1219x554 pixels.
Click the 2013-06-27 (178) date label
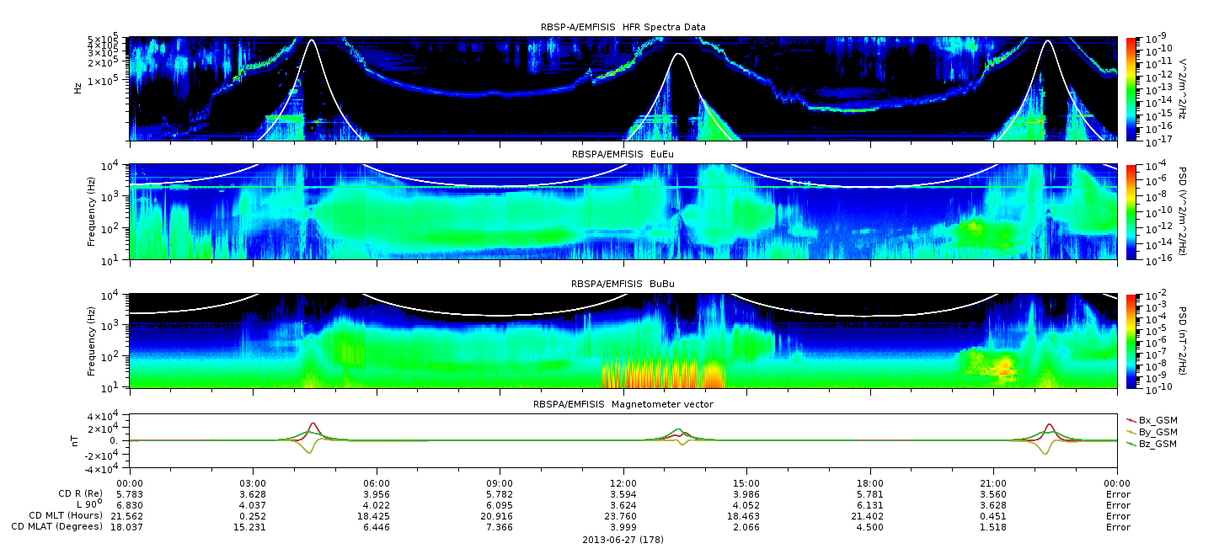[623, 539]
